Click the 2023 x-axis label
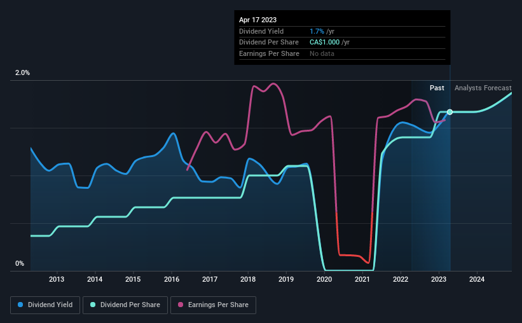The image size is (522, 323). [x=439, y=279]
